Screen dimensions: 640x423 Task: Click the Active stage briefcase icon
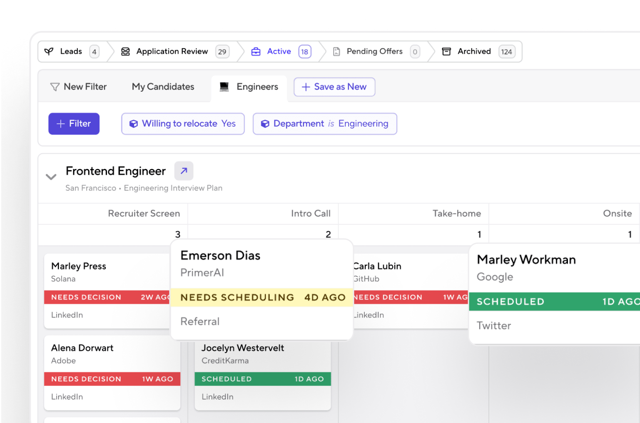point(256,51)
